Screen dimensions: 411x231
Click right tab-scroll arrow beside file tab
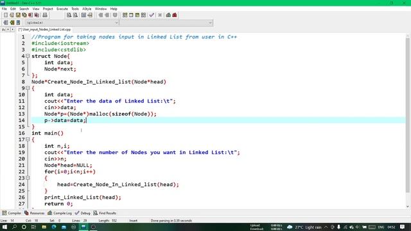tap(12, 30)
